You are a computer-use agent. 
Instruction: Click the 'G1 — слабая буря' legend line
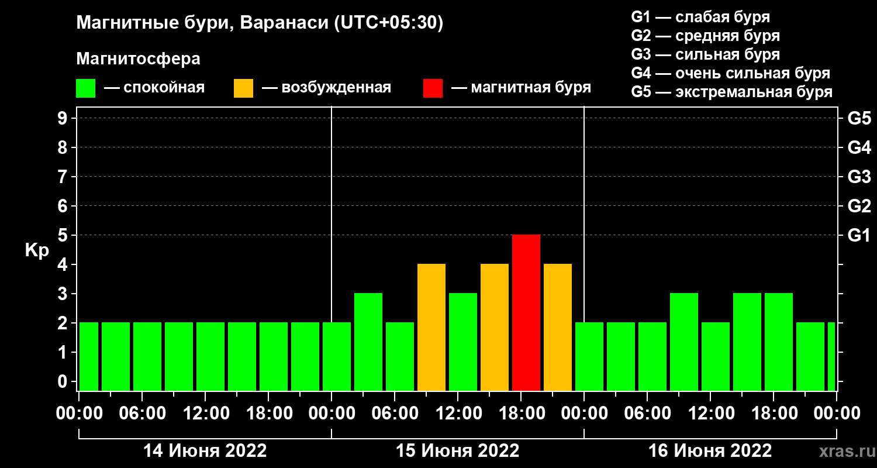click(x=700, y=17)
